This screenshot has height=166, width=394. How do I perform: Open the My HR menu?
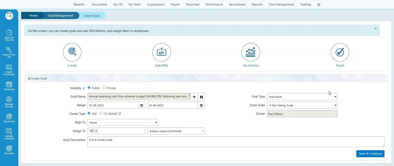click(x=118, y=4)
